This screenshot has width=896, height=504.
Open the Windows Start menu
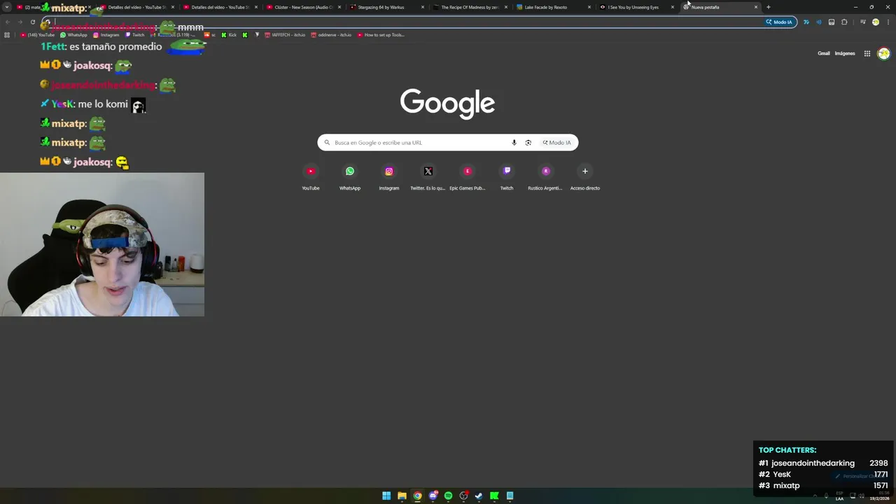coord(386,496)
